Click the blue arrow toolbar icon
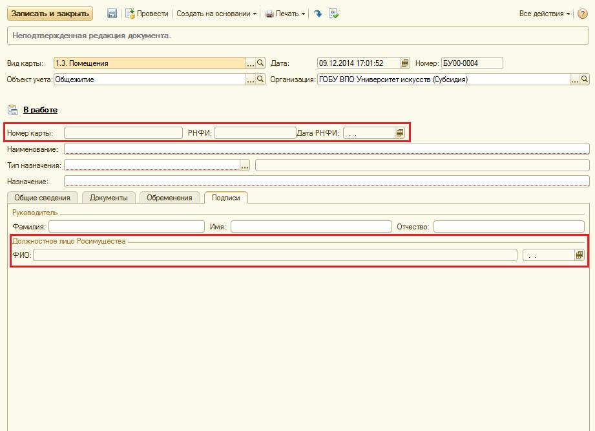This screenshot has width=595, height=431. [318, 14]
